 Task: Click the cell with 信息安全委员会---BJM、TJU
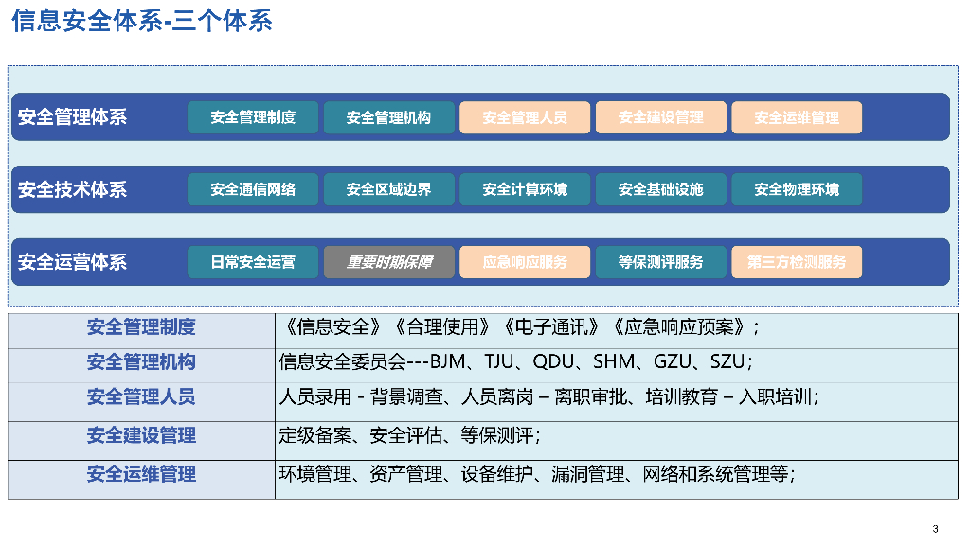pyautogui.click(x=617, y=366)
